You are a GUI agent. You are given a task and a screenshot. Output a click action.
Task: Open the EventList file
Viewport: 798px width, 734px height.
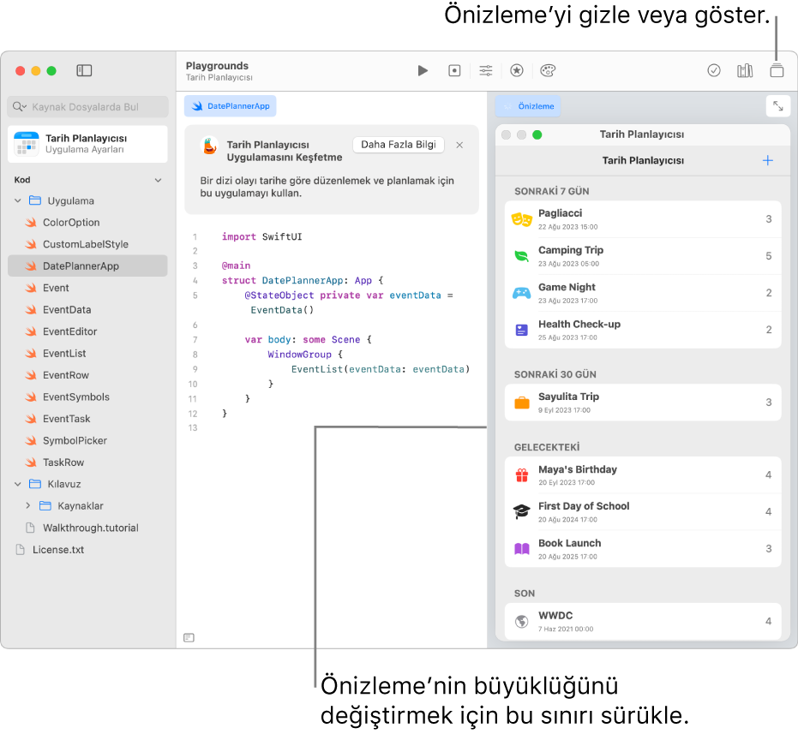[87, 354]
